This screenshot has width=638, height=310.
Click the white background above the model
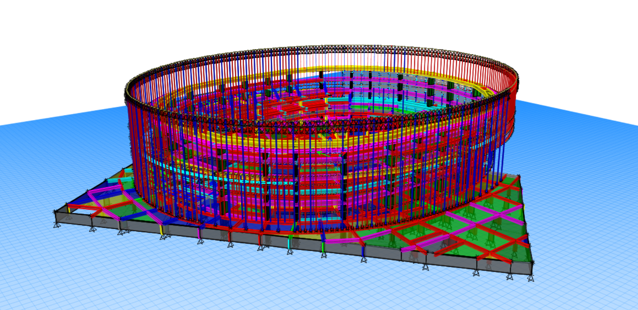point(308,22)
